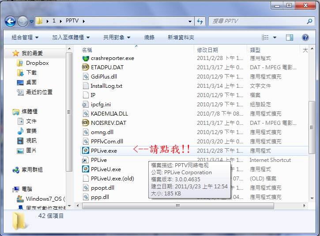The width and height of the screenshot is (320, 236).
Task: Select KADEMLIA.DLL file icon
Action: [x=86, y=114]
